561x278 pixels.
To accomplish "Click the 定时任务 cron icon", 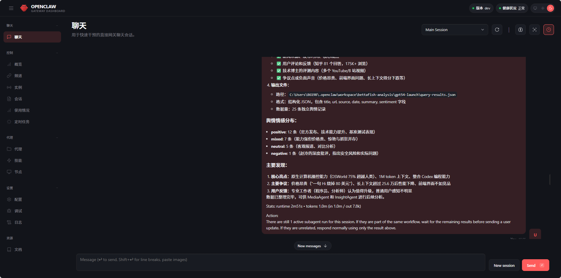I will (x=9, y=122).
